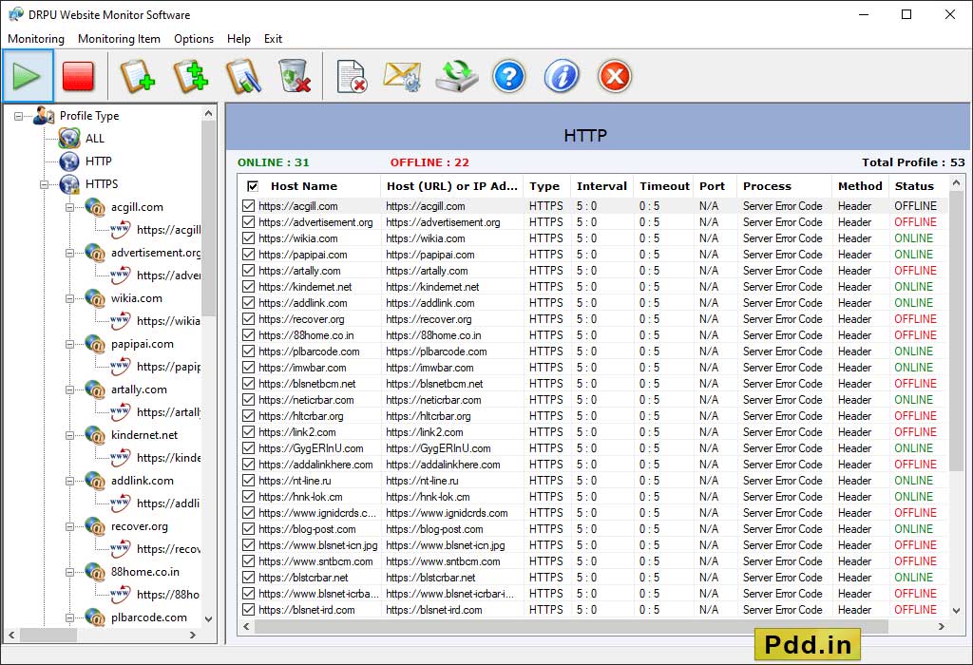Viewport: 973px width, 665px height.
Task: Click the recover.org globe icon in tree
Action: pyautogui.click(x=95, y=526)
